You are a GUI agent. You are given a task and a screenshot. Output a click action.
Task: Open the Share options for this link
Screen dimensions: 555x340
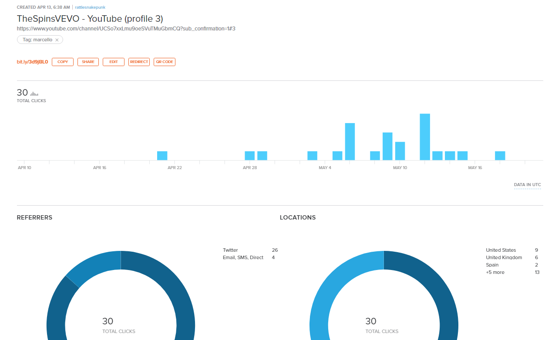(88, 62)
